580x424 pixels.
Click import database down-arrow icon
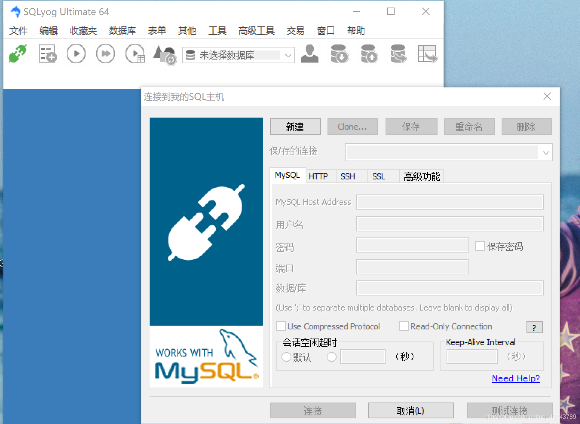[x=339, y=54]
